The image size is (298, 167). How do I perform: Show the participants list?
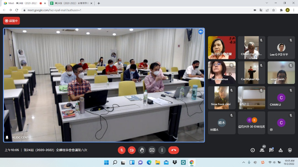262,150
